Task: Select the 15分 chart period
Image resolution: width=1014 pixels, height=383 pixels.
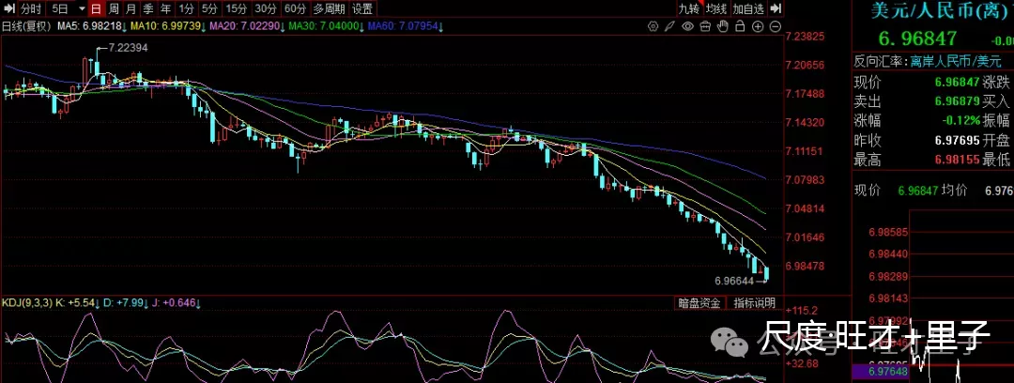Action: pos(237,8)
